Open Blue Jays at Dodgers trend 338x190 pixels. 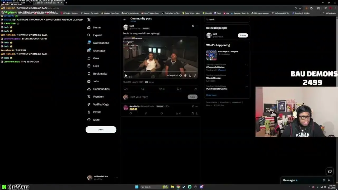[x=227, y=55]
